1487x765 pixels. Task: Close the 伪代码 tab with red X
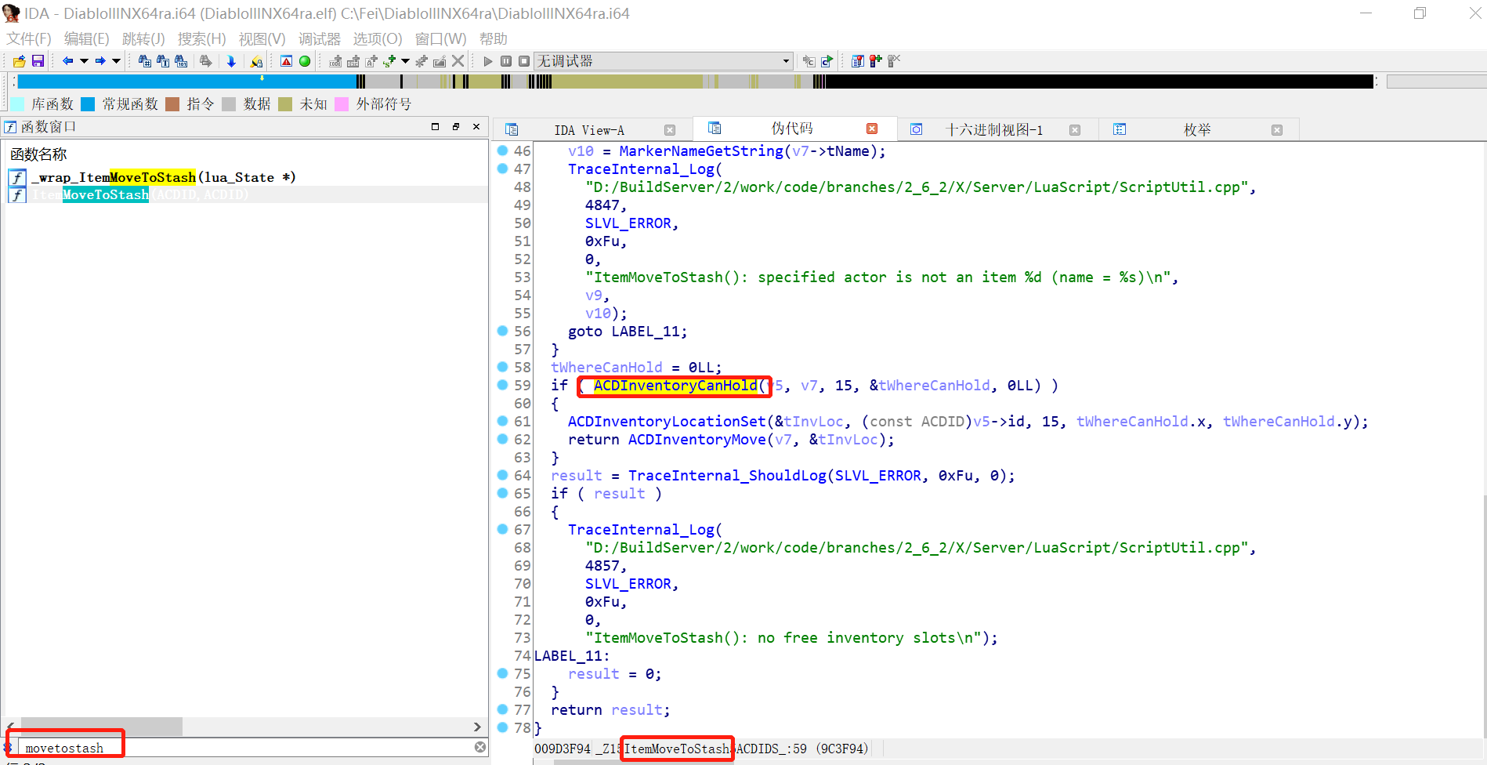coord(872,129)
